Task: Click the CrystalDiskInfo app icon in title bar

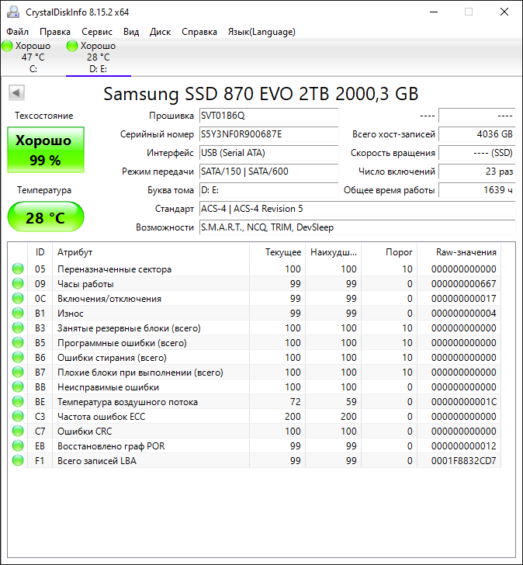Action: 13,12
